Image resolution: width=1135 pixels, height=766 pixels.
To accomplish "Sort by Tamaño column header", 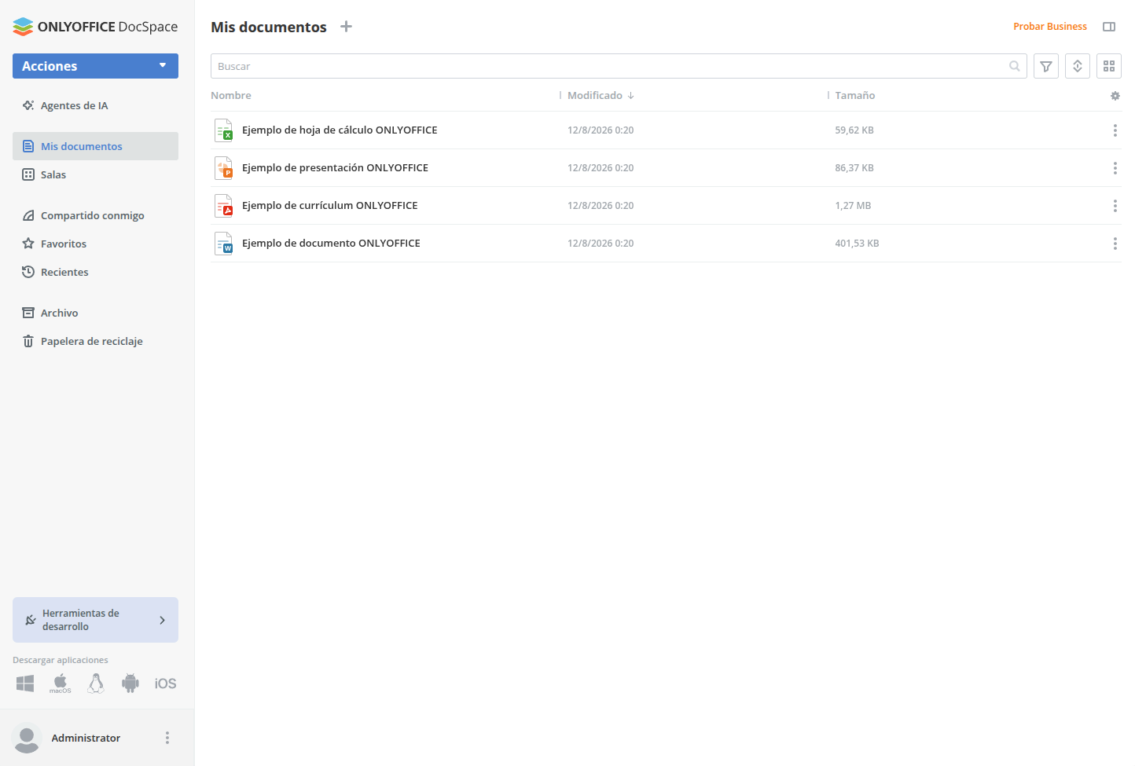I will pyautogui.click(x=855, y=95).
